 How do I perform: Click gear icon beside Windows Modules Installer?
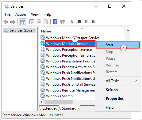[x=43, y=43]
